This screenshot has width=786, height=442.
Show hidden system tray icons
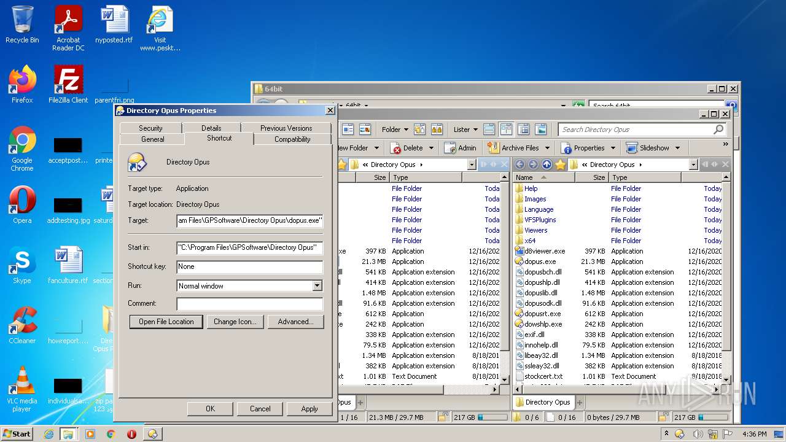(x=666, y=434)
